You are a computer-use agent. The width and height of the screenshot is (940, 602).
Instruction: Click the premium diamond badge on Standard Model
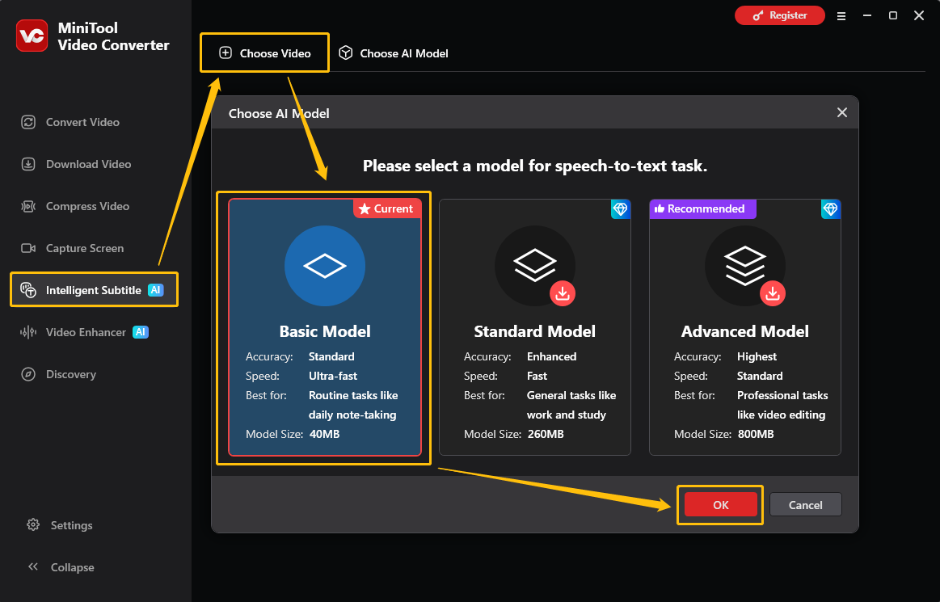point(621,209)
